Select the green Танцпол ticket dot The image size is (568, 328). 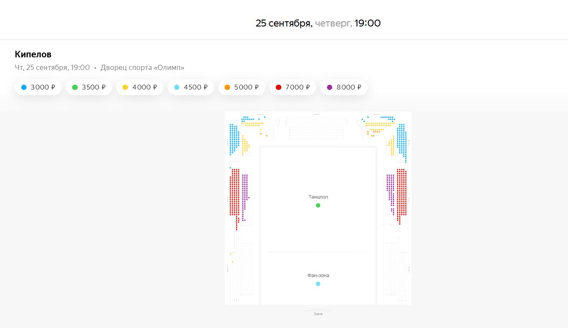[318, 205]
